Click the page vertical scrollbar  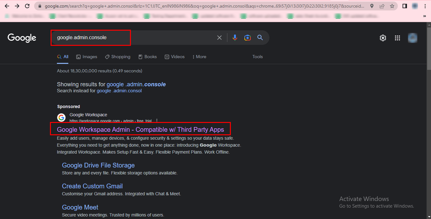(x=428, y=47)
